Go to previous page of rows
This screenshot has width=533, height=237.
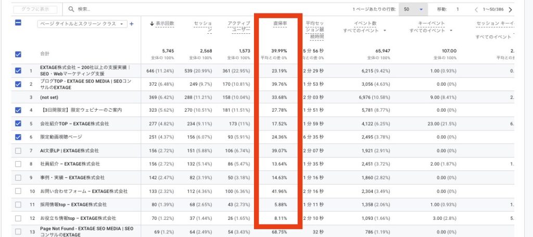[x=477, y=9]
